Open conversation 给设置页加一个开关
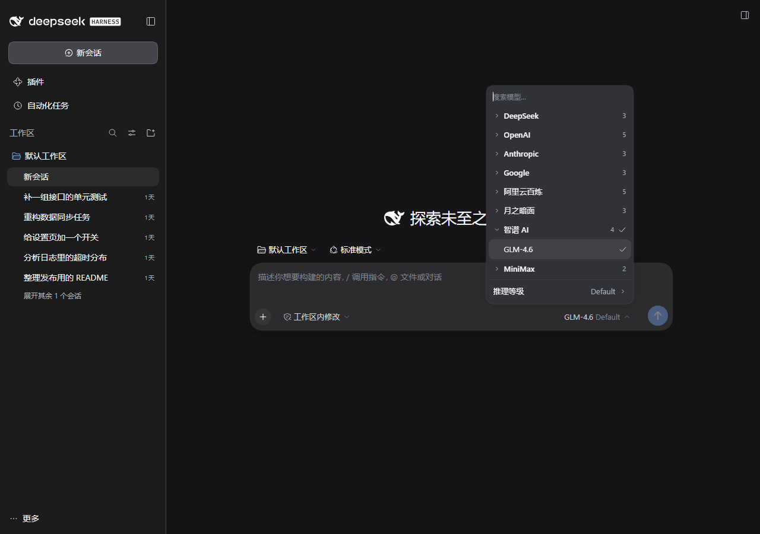This screenshot has width=760, height=534. tap(83, 237)
